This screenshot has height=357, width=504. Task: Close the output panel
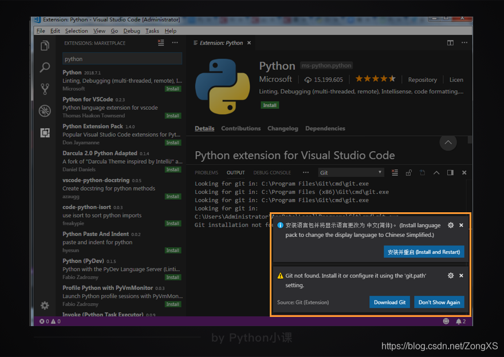pos(464,173)
